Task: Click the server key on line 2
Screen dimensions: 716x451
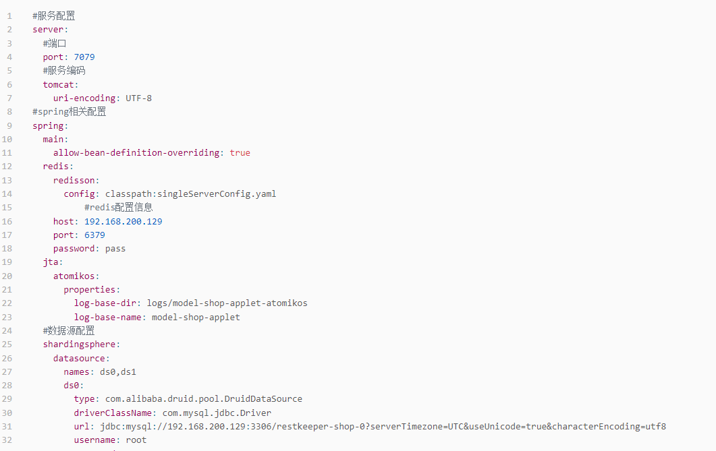Action: [47, 30]
